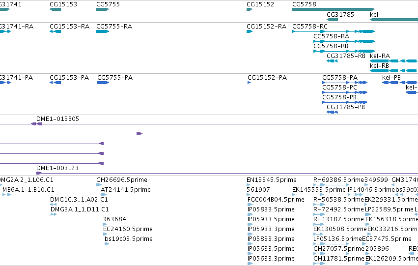
Task: Select the CG31785 gene arrow glyph
Action: pyautogui.click(x=332, y=20)
